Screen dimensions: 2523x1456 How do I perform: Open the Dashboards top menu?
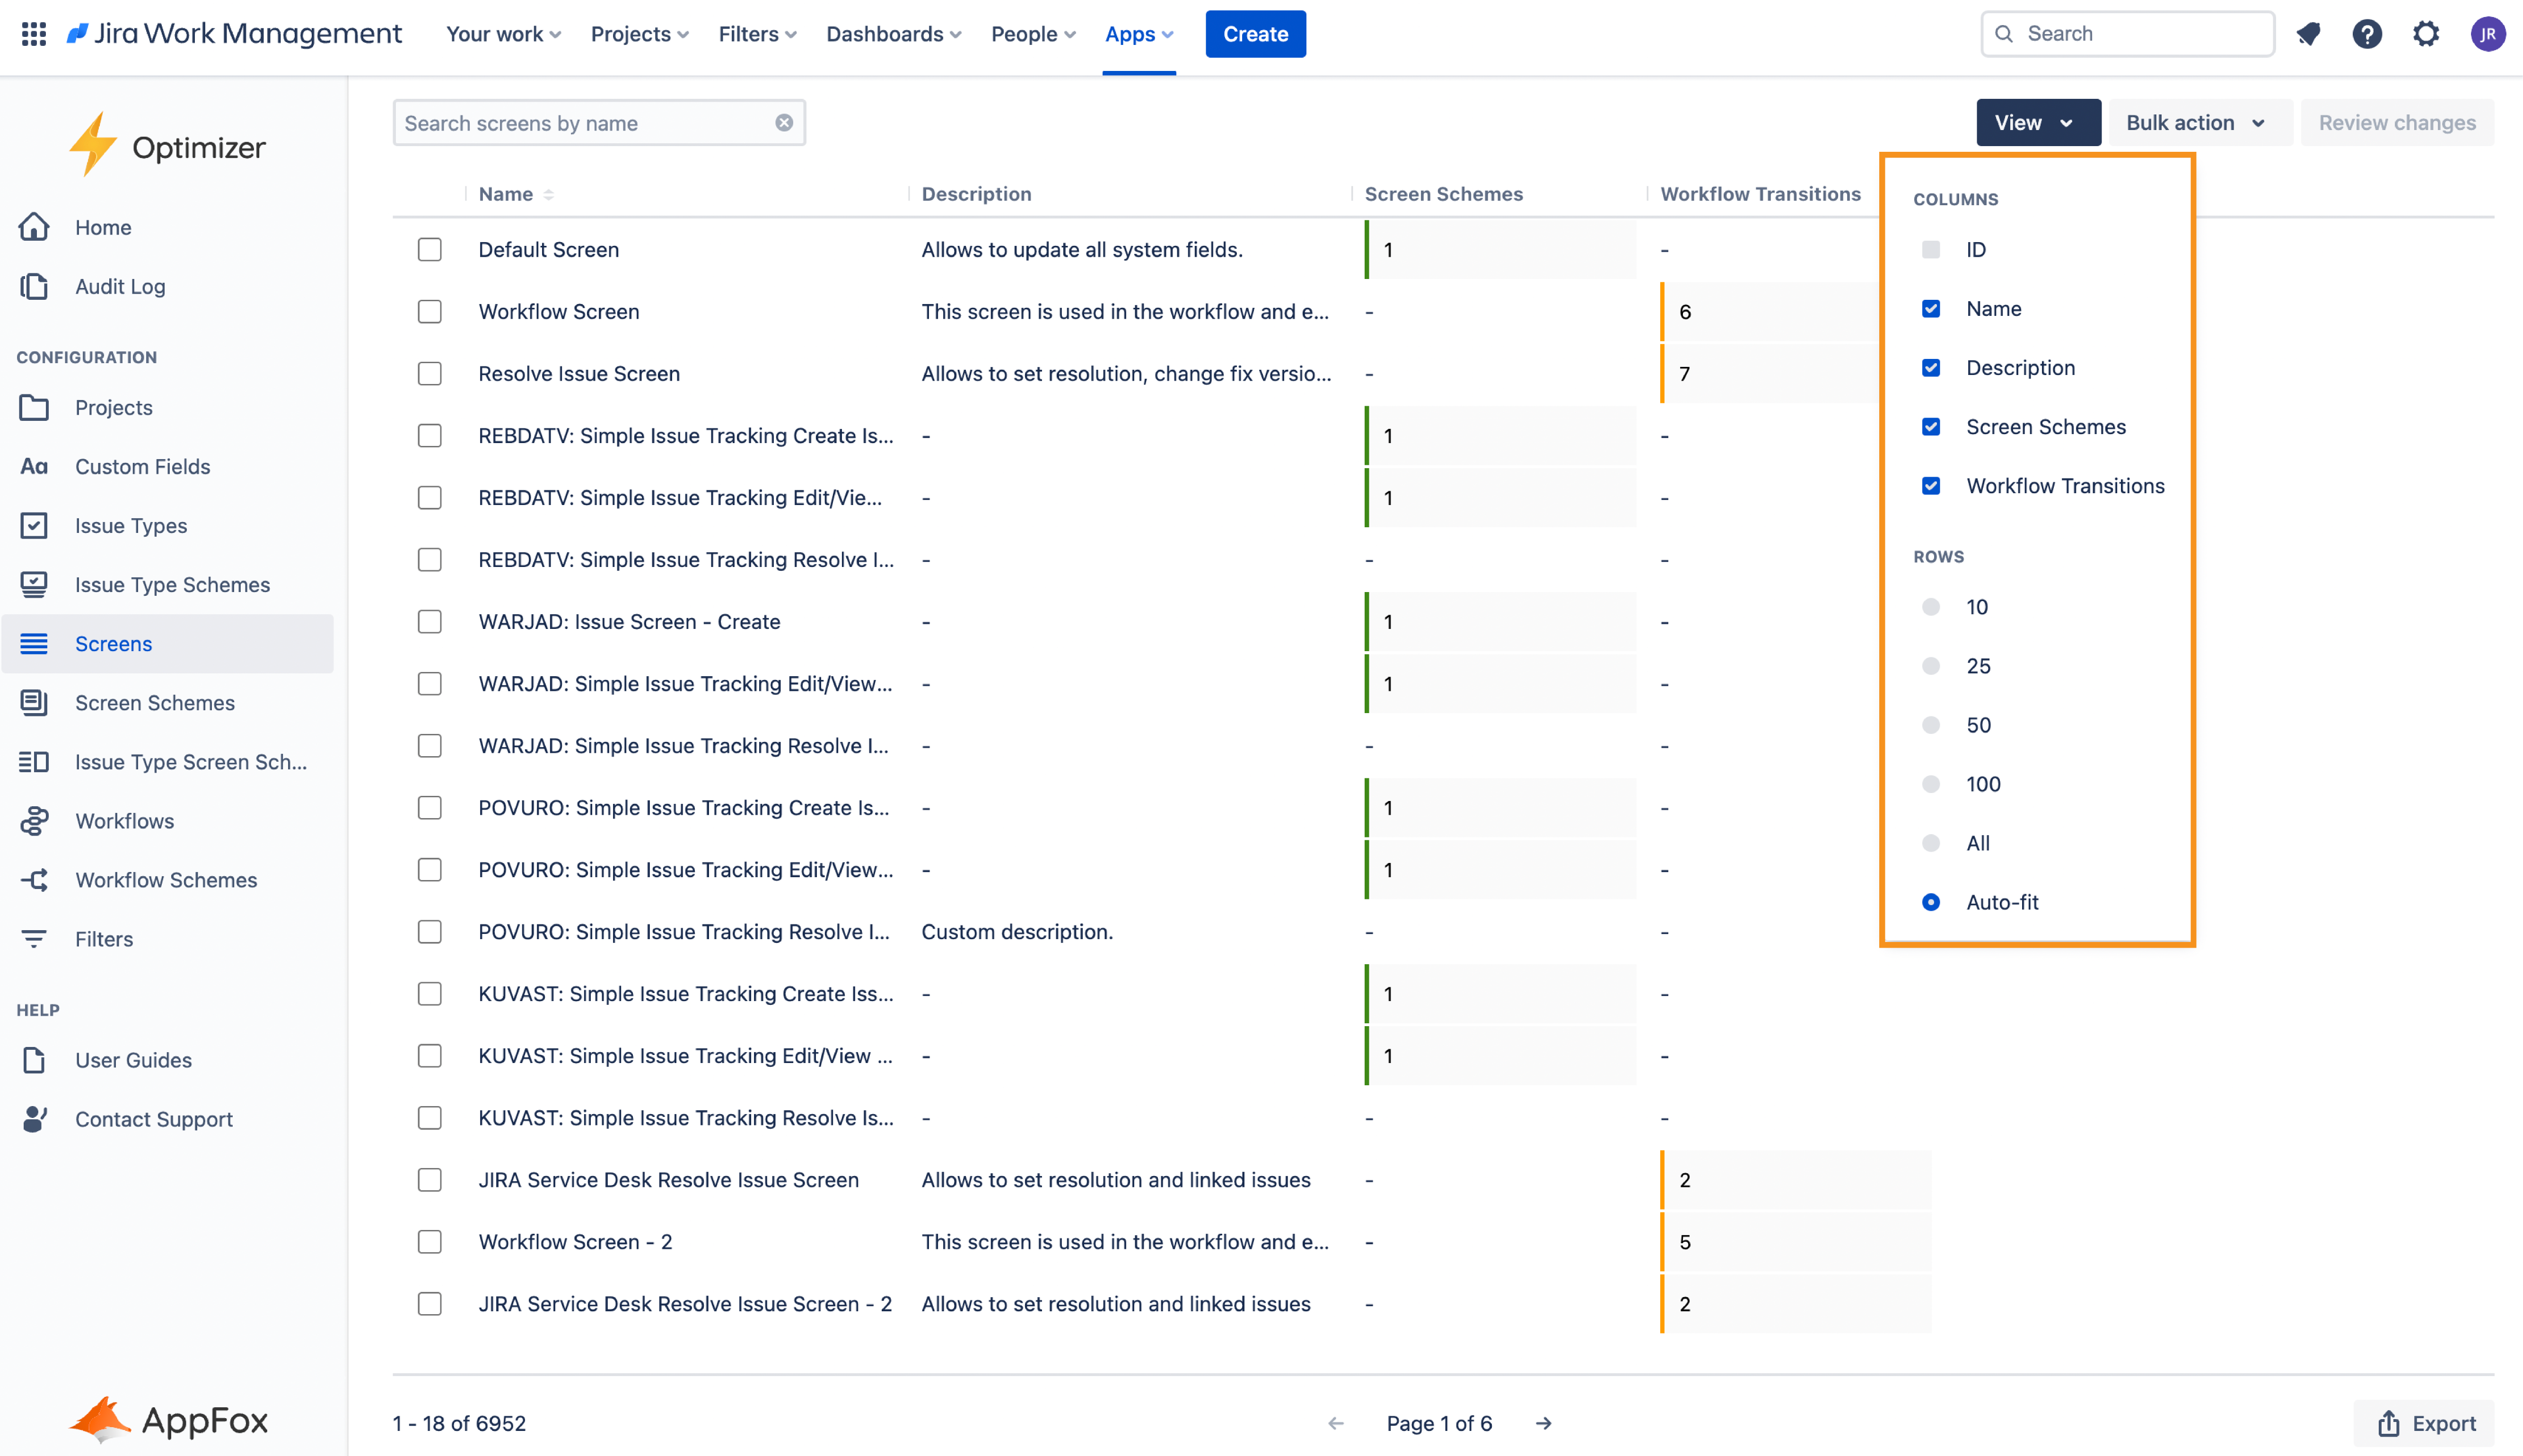(893, 34)
